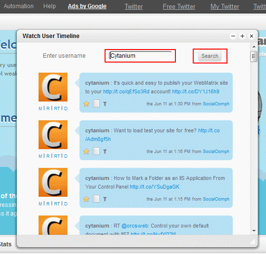Viewport: 266px width, 254px height.
Task: Click cytanium username in load test tweet
Action: point(97,130)
